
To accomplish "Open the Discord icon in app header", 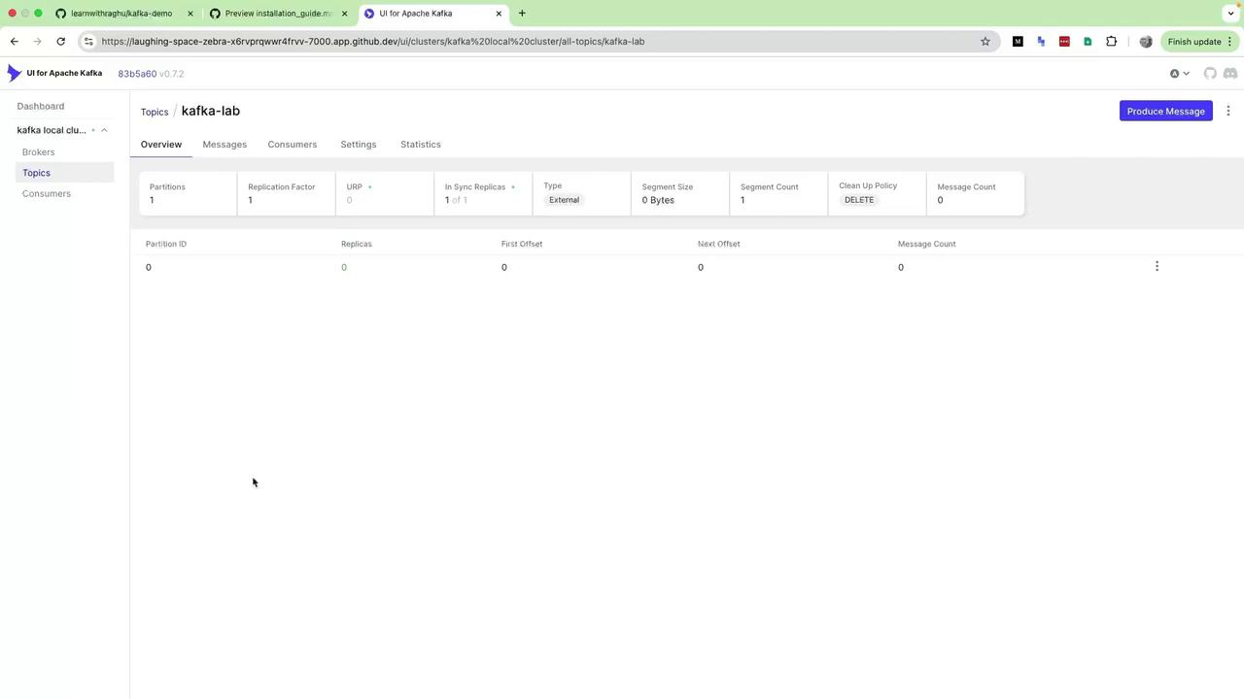I will click(x=1230, y=74).
